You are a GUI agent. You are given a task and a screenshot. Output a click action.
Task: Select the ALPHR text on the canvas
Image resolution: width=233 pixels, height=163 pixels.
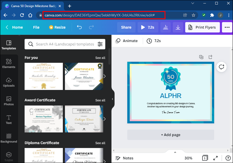[171, 96]
